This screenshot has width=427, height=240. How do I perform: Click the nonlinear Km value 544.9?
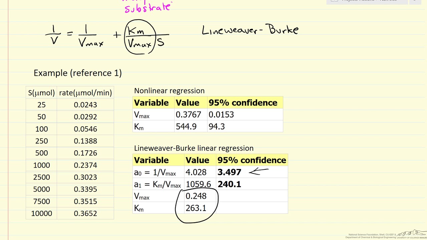tap(186, 127)
